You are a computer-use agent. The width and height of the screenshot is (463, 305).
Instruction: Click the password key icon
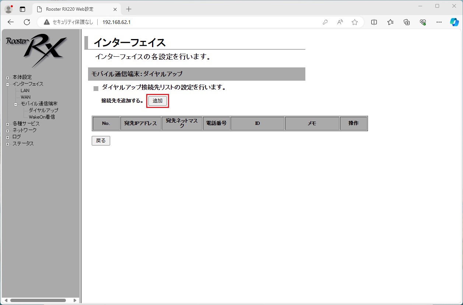click(x=325, y=22)
